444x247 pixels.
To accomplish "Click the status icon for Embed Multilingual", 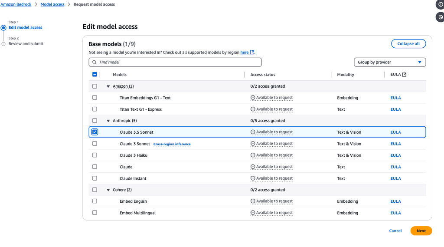I will [x=253, y=213].
